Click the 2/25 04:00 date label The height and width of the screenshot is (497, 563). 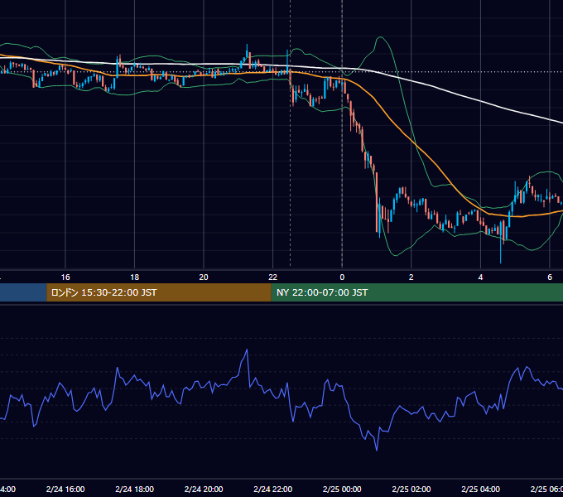(480, 489)
